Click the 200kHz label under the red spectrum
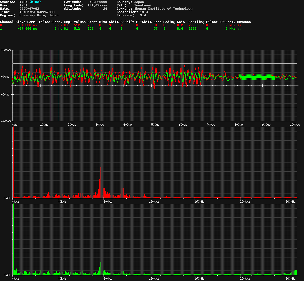Image resolution: width=304 pixels, height=281 pixels. (x=245, y=202)
